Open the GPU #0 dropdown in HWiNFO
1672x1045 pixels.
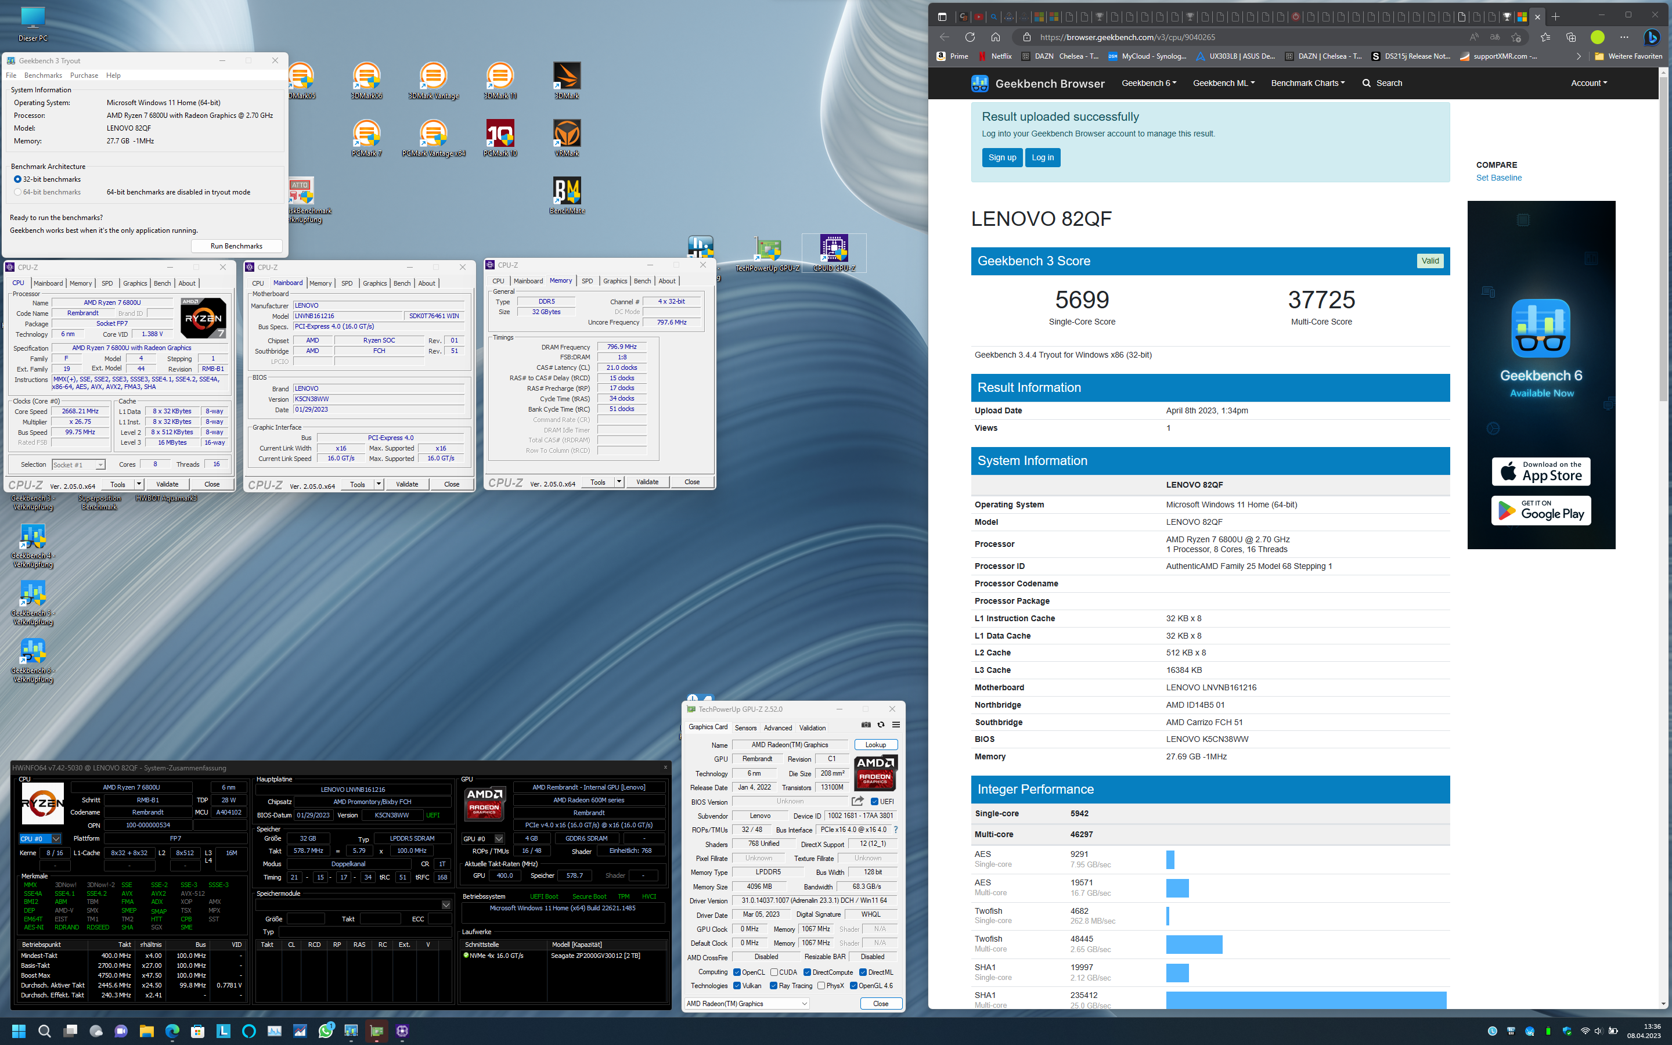tap(483, 838)
